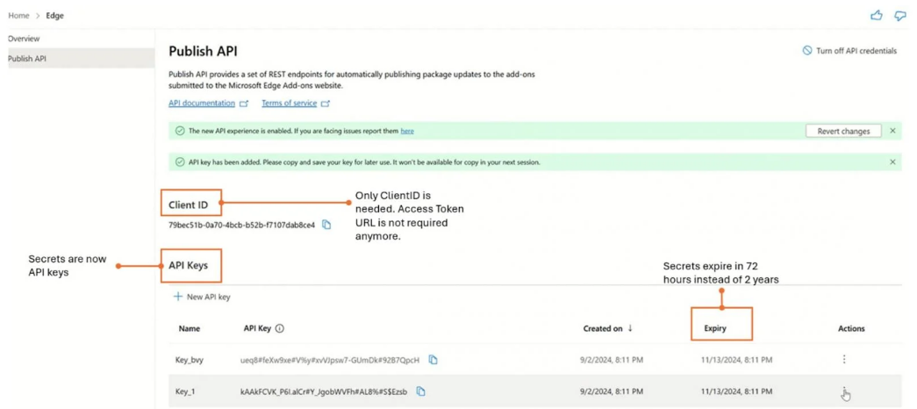
Task: Select the Key_1 name cell
Action: pyautogui.click(x=184, y=391)
